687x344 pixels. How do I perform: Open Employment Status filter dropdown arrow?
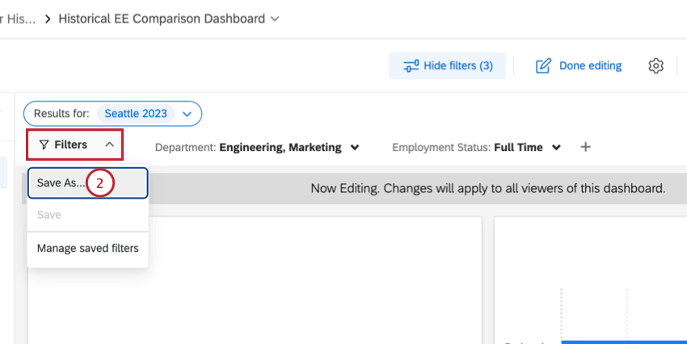(556, 148)
